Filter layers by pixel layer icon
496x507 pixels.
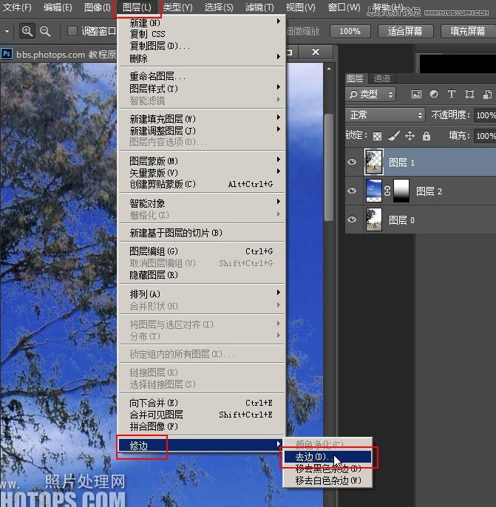416,95
